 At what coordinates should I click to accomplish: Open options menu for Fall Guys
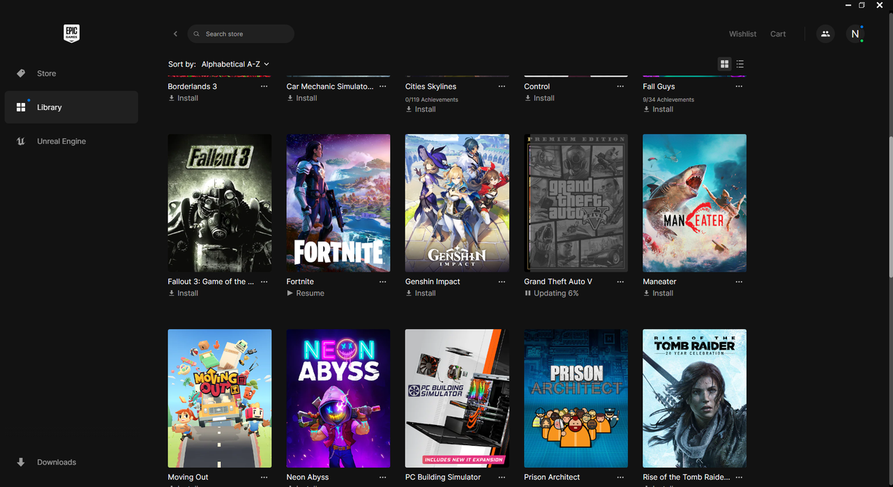coord(739,86)
